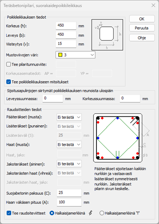Click the cross-section dimension preview diagram
This screenshot has height=224, width=159.
click(x=107, y=35)
